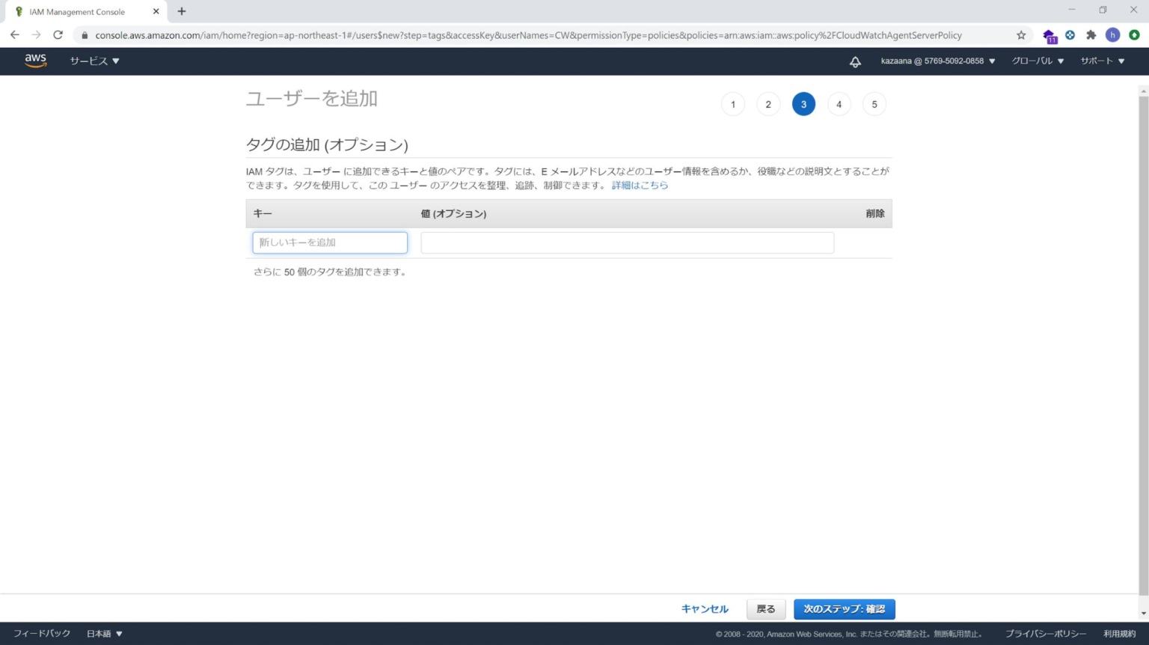Open the notifications bell

point(854,61)
